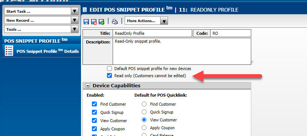Uncheck the Quick Signup enabled checkbox

pyautogui.click(x=95, y=112)
